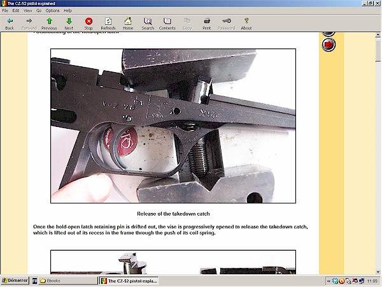Image resolution: width=382 pixels, height=287 pixels.
Task: Click the tray icon with red X
Action: (355, 281)
